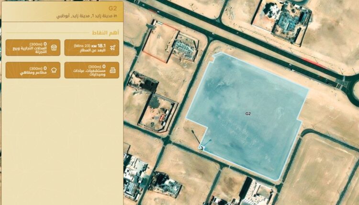This screenshot has width=359, height=205.
Task: Click the G2 label on the highlighted plot
Action: tap(248, 113)
